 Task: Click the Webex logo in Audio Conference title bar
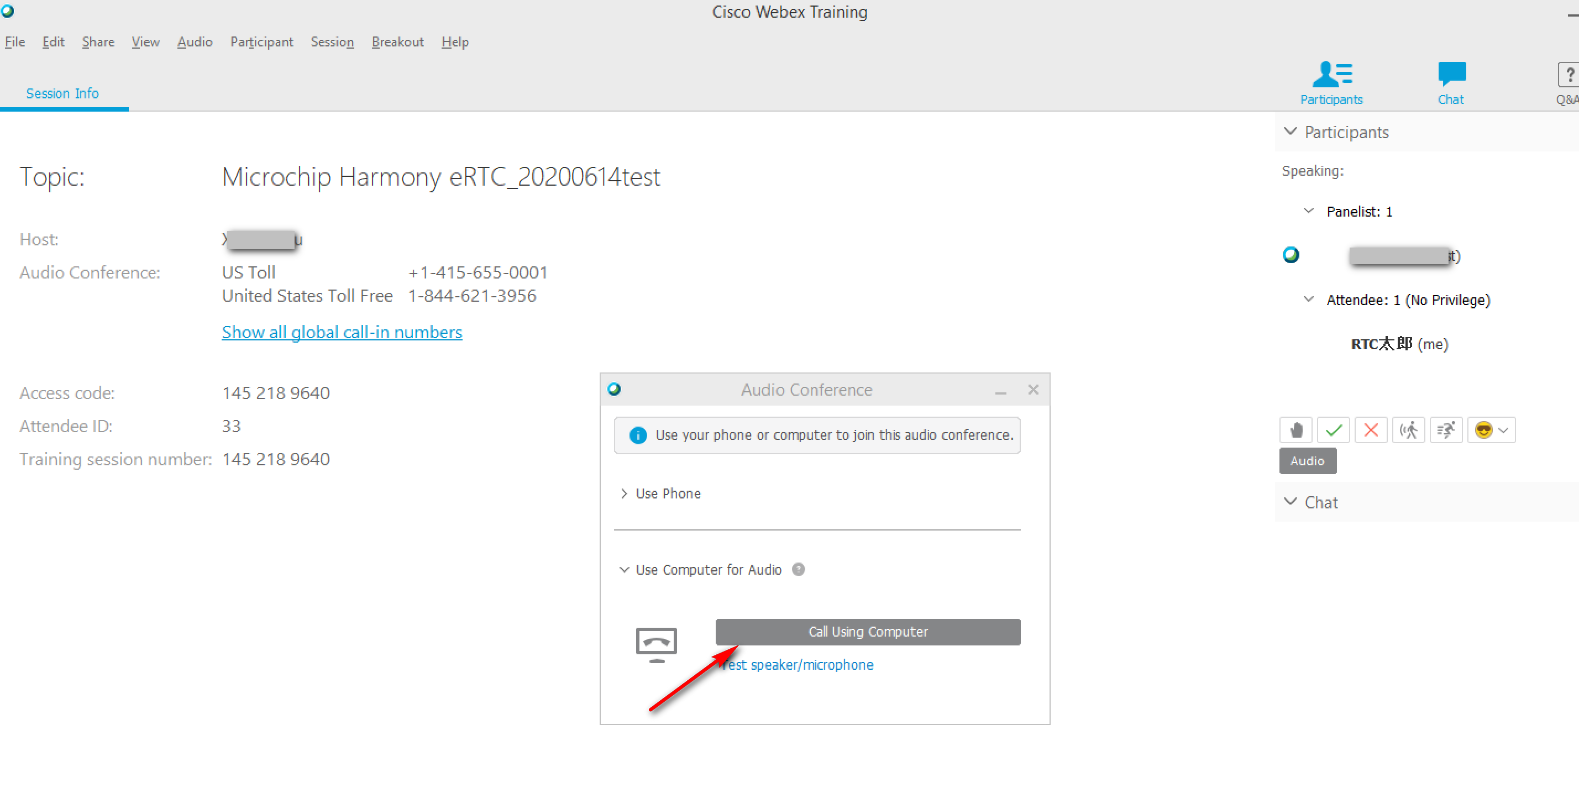(614, 389)
